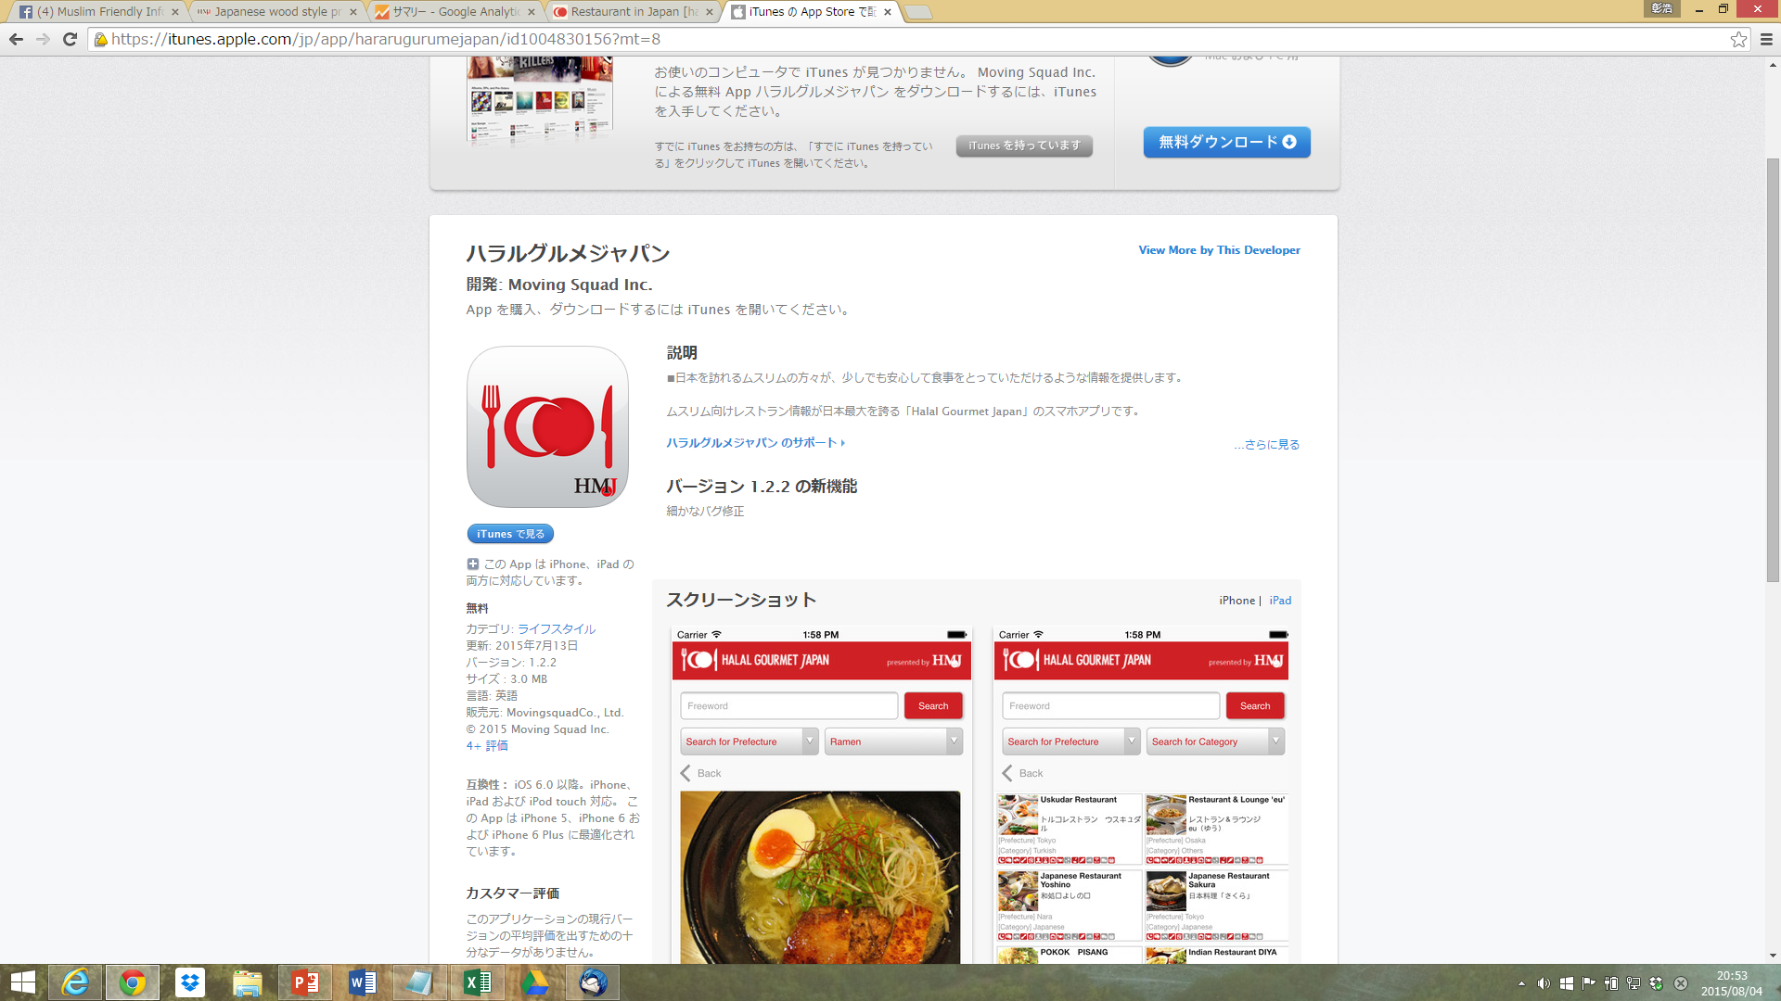Click the page scrollbar down arrow
The image size is (1781, 1001).
[1773, 956]
